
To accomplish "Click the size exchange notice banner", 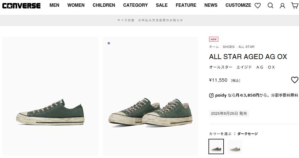I will click(x=150, y=20).
